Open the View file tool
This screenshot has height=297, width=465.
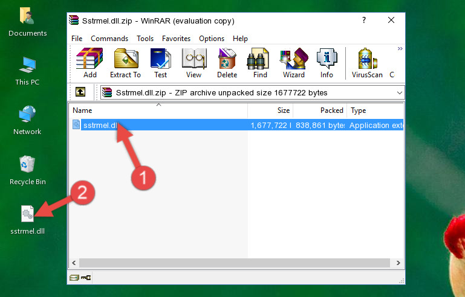pyautogui.click(x=194, y=63)
